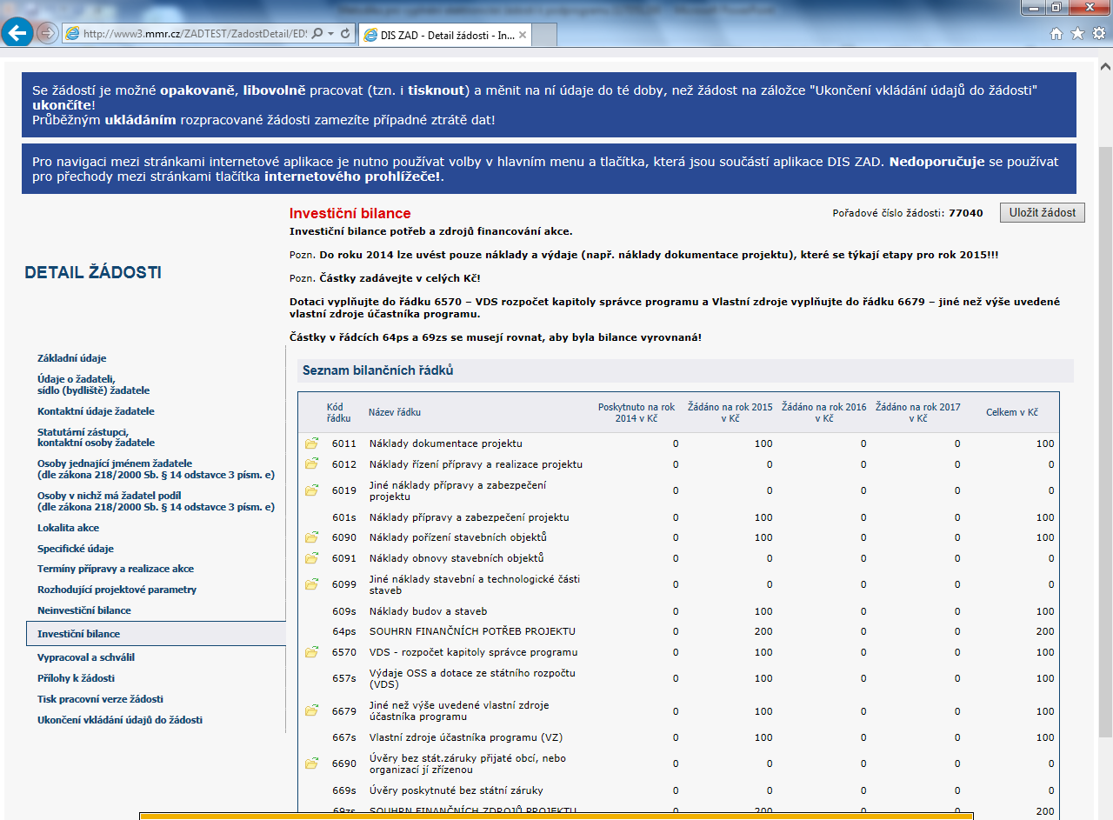The height and width of the screenshot is (820, 1113).
Task: Open Vypracoval a schválil section
Action: [86, 657]
